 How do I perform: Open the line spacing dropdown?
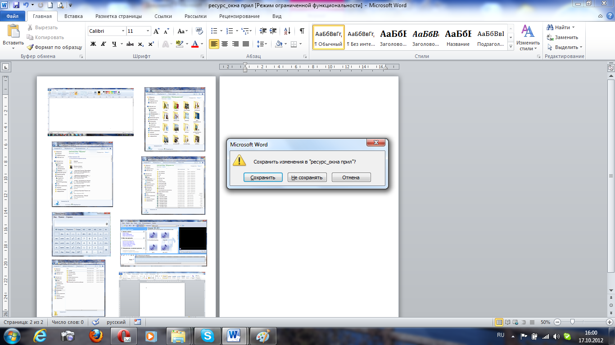tap(262, 44)
